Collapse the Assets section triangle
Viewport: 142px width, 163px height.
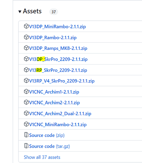pyautogui.click(x=20, y=12)
